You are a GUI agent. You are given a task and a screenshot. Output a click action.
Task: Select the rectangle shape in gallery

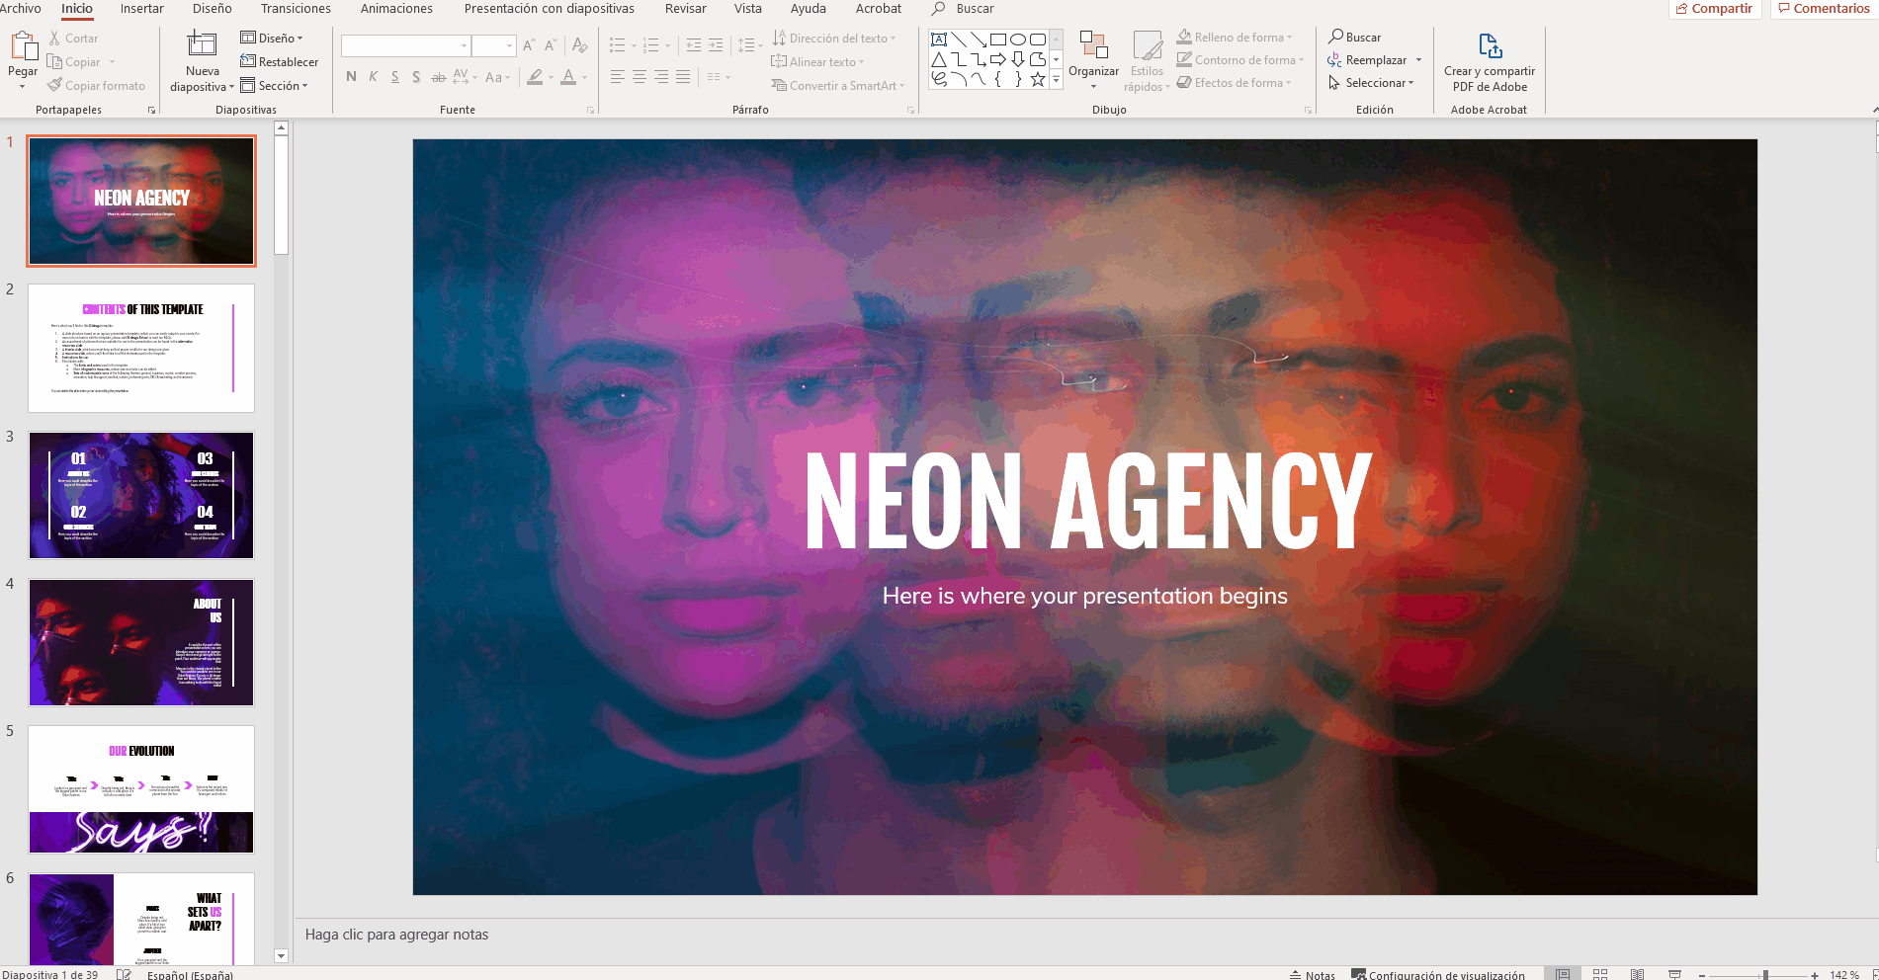click(x=998, y=40)
